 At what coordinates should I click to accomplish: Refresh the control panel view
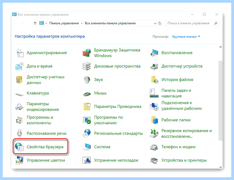160,23
